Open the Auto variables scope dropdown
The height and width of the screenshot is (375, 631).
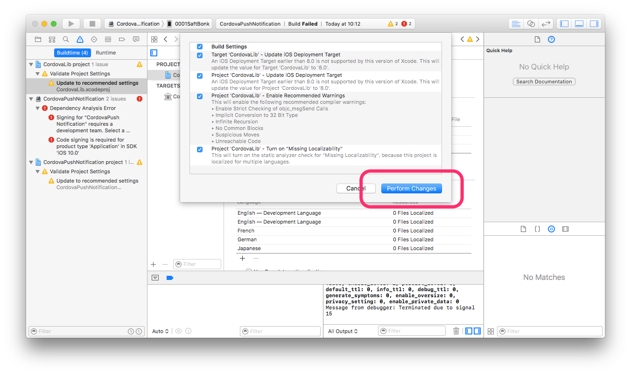click(x=160, y=331)
